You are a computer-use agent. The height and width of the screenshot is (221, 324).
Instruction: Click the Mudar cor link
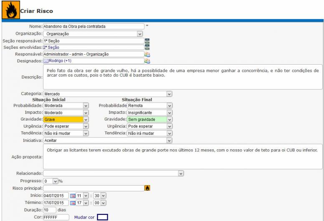(83, 217)
